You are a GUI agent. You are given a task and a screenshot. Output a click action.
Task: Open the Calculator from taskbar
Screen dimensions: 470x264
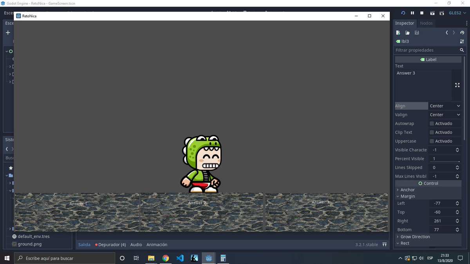223,258
